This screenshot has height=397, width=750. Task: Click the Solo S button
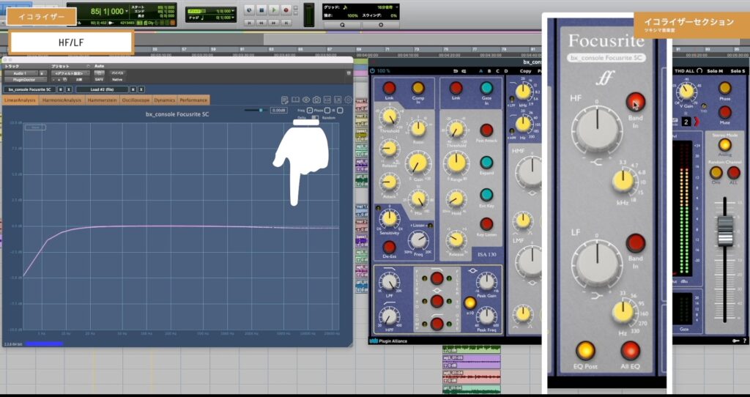tap(738, 71)
